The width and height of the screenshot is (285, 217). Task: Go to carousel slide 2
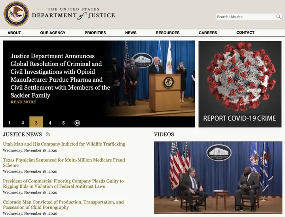pos(23,122)
